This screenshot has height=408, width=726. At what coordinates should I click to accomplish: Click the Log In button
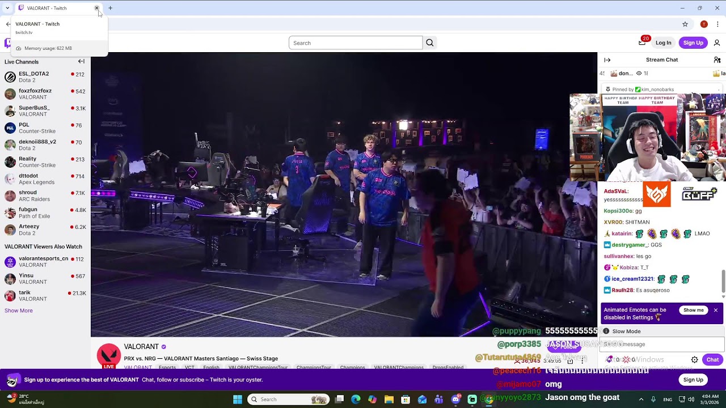pos(663,43)
